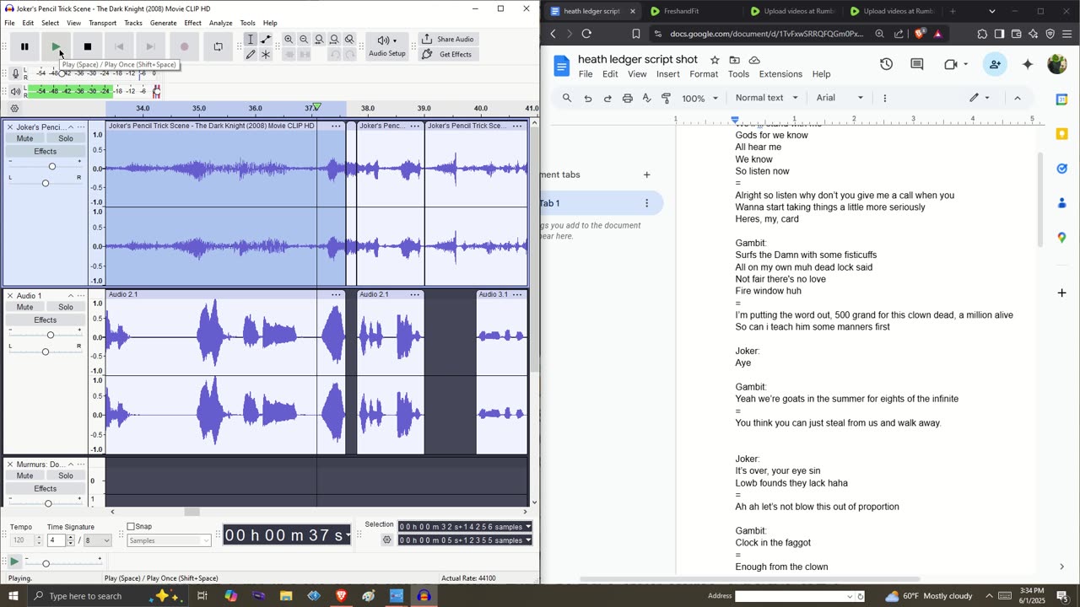Mute the Audio 1 track
The image size is (1080, 607).
click(x=25, y=307)
